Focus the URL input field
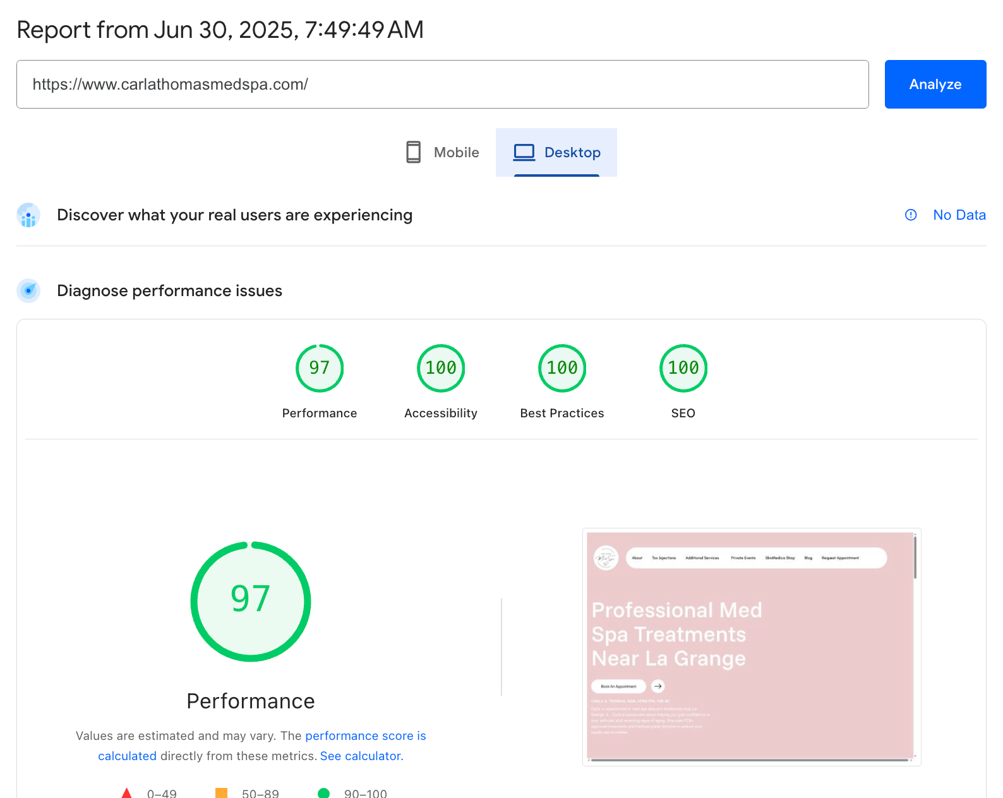The height and width of the screenshot is (798, 1003). pyautogui.click(x=443, y=84)
